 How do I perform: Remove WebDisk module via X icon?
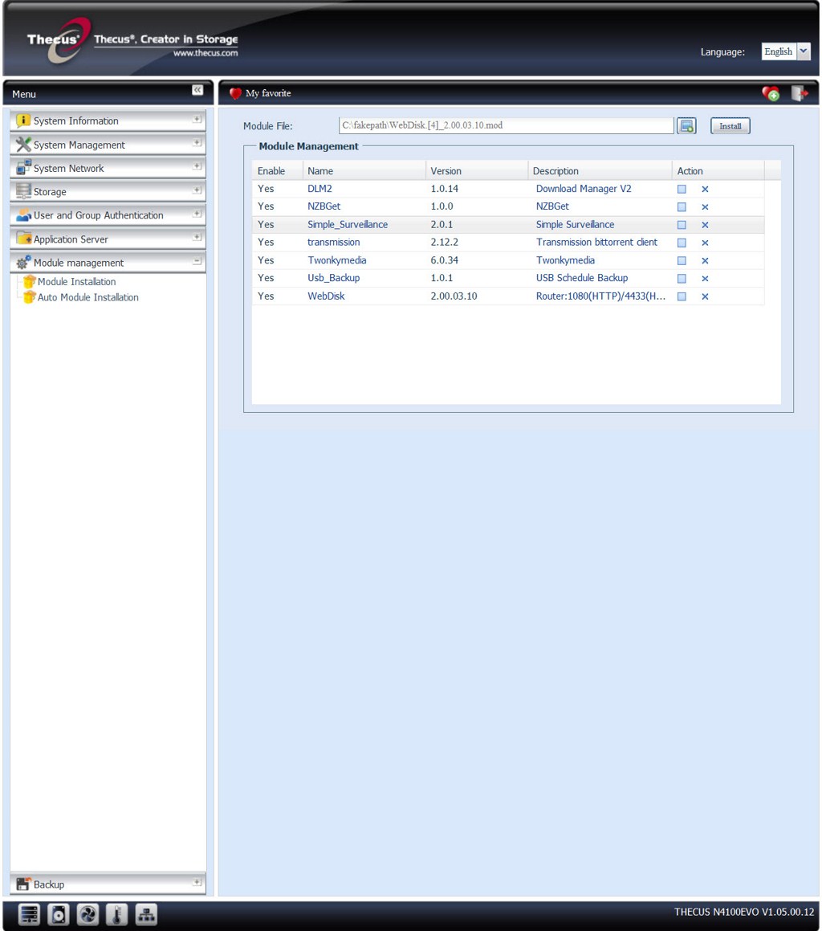point(705,296)
